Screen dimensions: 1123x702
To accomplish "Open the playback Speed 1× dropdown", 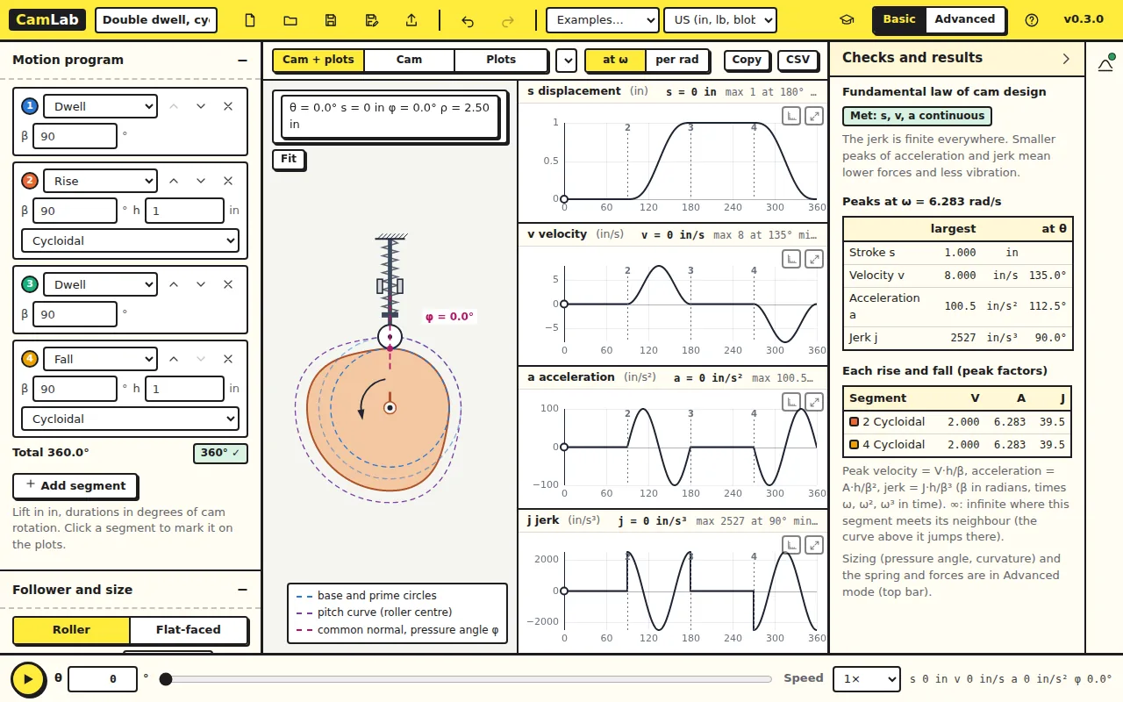I will point(866,679).
